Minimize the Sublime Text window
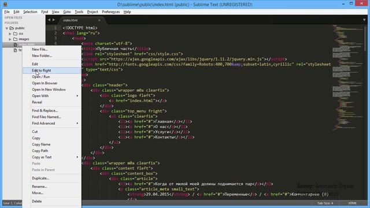The width and height of the screenshot is (370, 208). coord(343,3)
